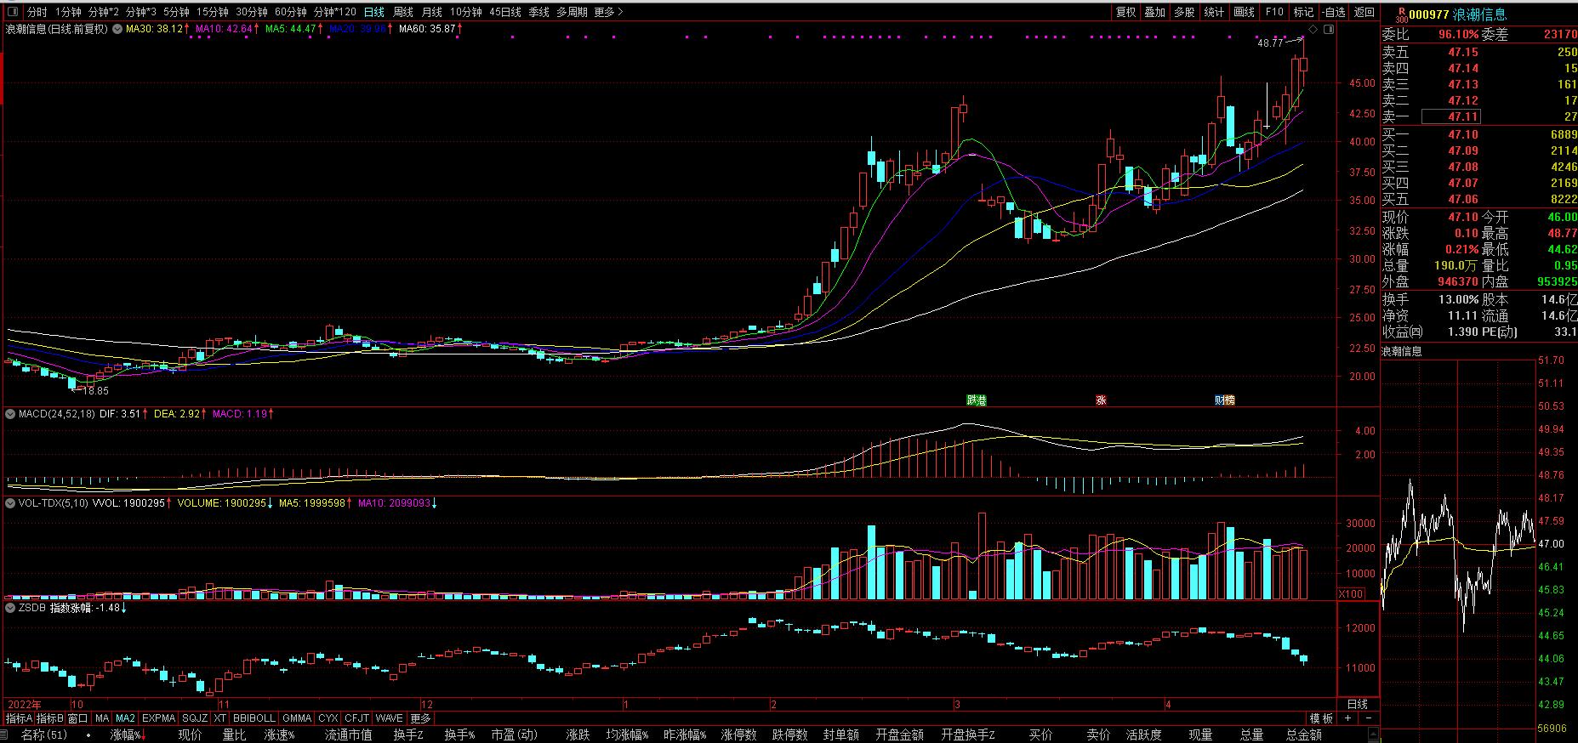Expand 更多 time period options

[x=608, y=12]
